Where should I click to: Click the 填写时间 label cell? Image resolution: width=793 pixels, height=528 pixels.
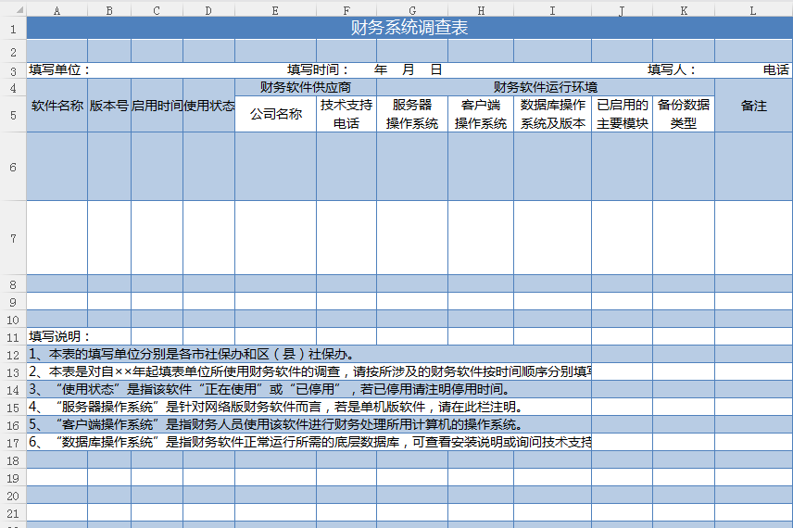point(318,69)
